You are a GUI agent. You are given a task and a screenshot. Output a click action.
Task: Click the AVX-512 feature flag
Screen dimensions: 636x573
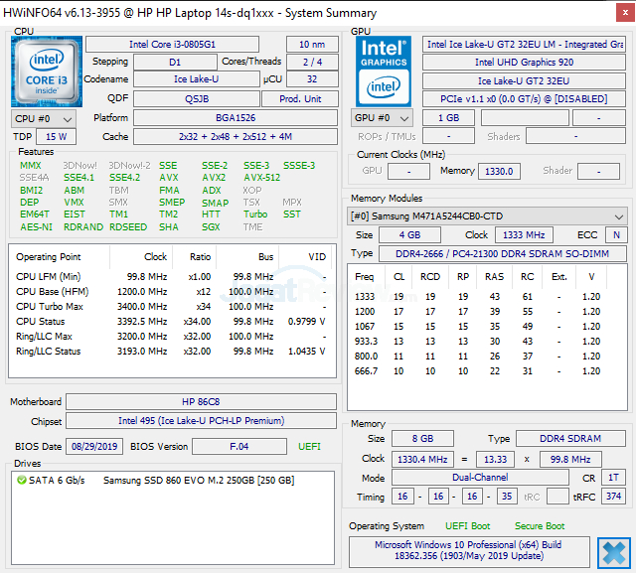coord(260,178)
